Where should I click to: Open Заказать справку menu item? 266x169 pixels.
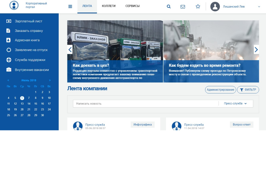[29, 31]
